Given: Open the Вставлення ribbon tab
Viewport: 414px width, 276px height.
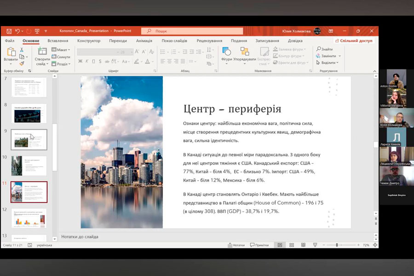Looking at the screenshot, I should coord(58,40).
